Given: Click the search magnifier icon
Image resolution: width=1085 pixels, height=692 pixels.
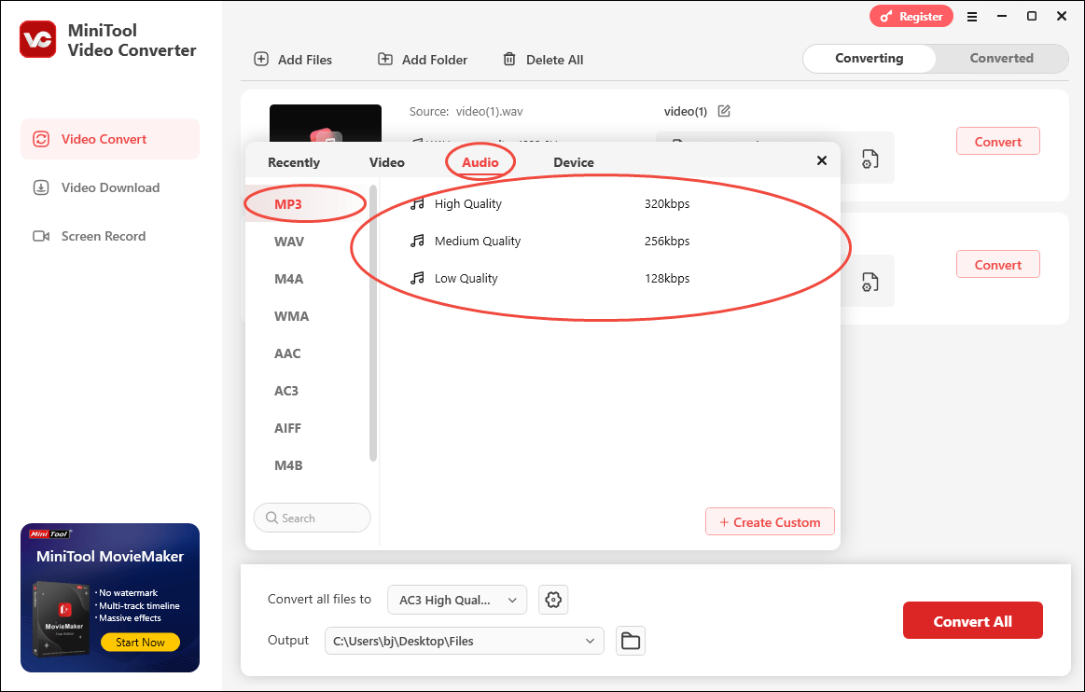Looking at the screenshot, I should (271, 518).
